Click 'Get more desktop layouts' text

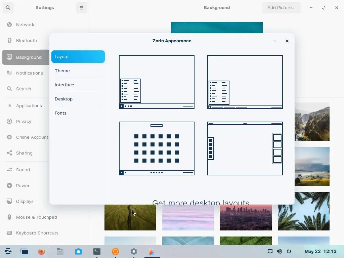[x=201, y=202]
